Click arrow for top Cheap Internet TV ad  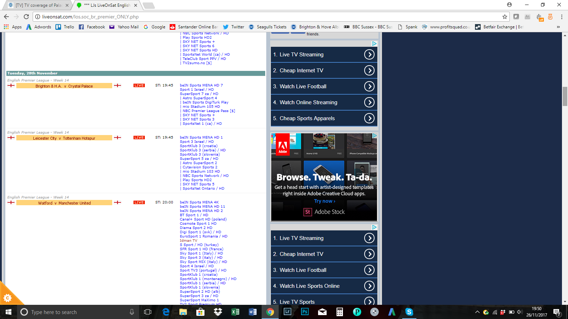(369, 71)
